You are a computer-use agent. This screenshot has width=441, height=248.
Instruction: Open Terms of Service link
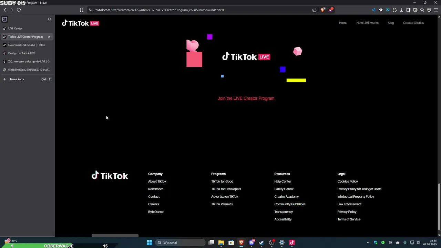349,219
